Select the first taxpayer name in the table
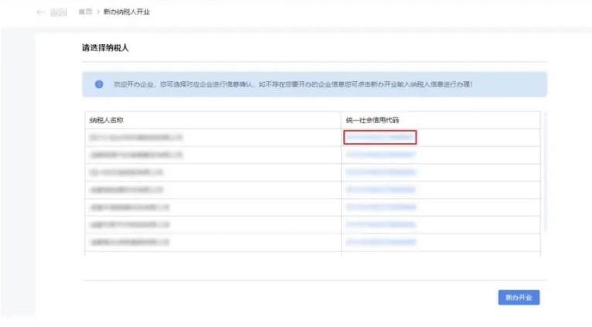The height and width of the screenshot is (327, 592). [x=136, y=138]
